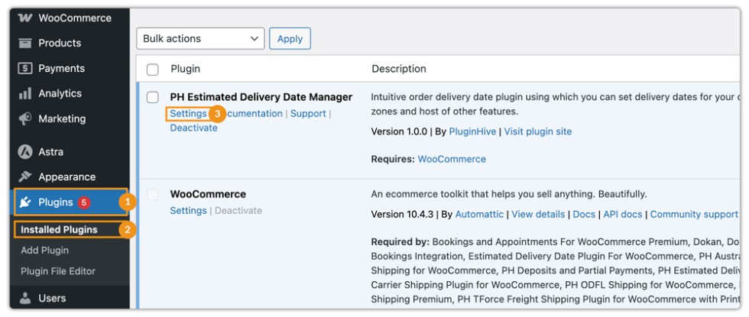This screenshot has width=749, height=317.
Task: Open the Bulk actions dropdown
Action: (200, 39)
